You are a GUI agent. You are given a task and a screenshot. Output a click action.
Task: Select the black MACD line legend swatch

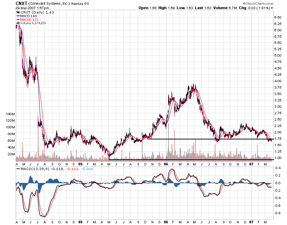pyautogui.click(x=18, y=169)
